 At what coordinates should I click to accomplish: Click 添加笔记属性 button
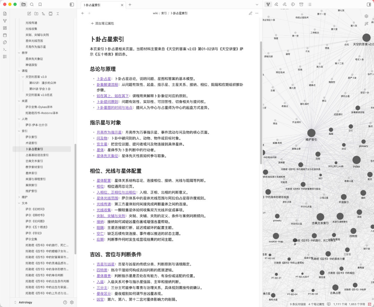tap(102, 24)
